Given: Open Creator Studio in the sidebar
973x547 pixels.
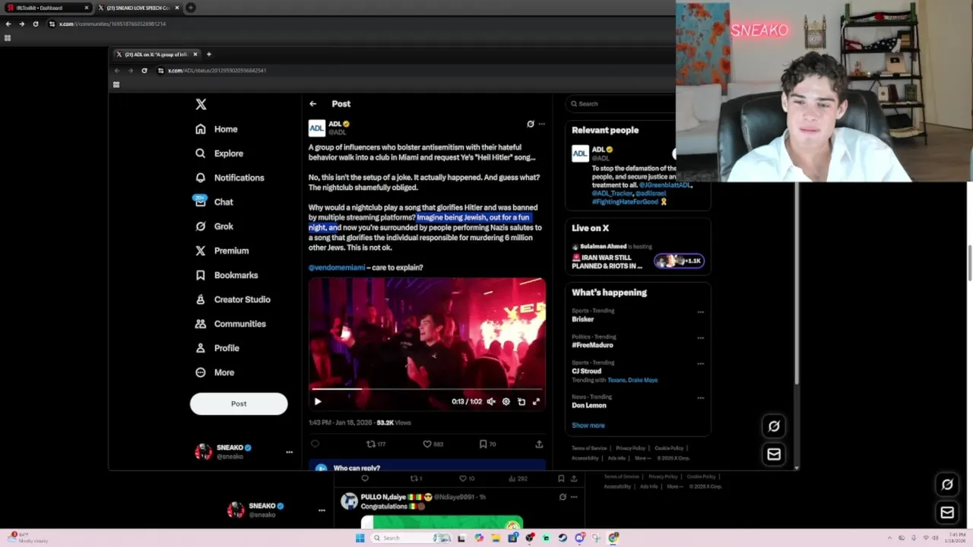Looking at the screenshot, I should coord(233,299).
